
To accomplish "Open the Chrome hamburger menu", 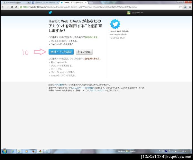I will pos(190,7).
